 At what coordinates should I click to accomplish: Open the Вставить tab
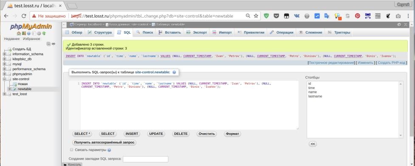click(x=169, y=32)
